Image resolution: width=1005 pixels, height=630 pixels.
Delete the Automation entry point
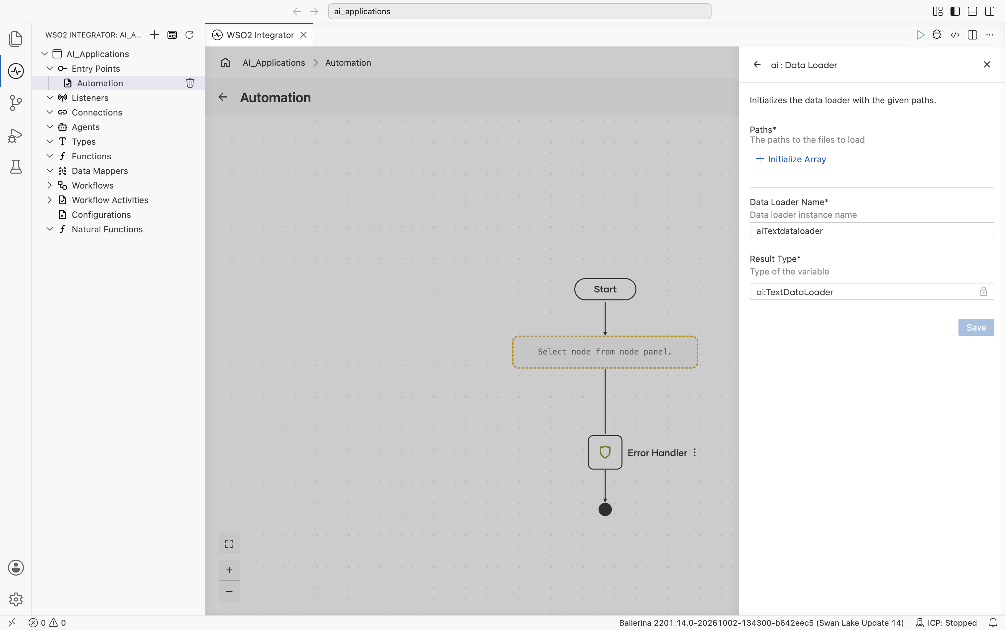point(190,83)
